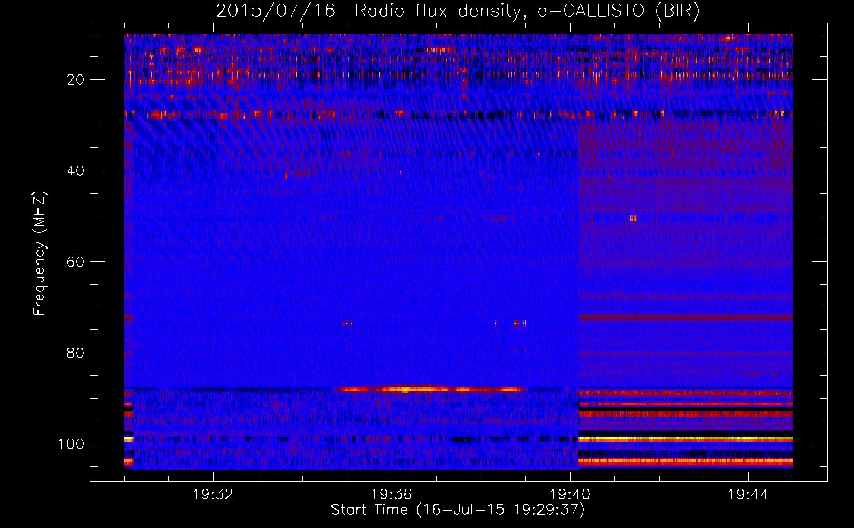This screenshot has width=854, height=528.
Task: Click the 80 frequency tick label
Action: pyautogui.click(x=76, y=353)
